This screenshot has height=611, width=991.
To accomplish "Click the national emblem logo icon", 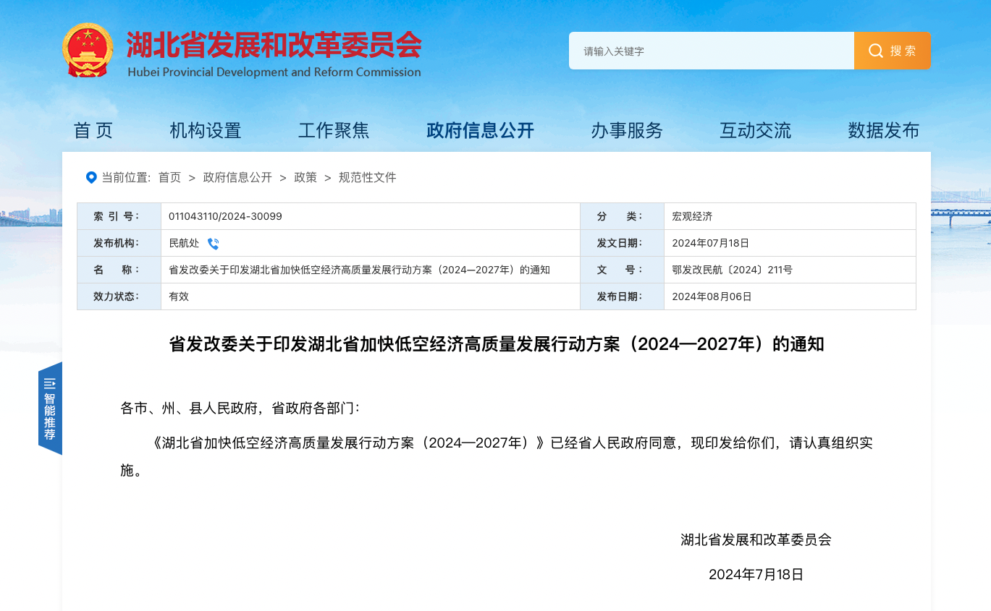I will [88, 49].
